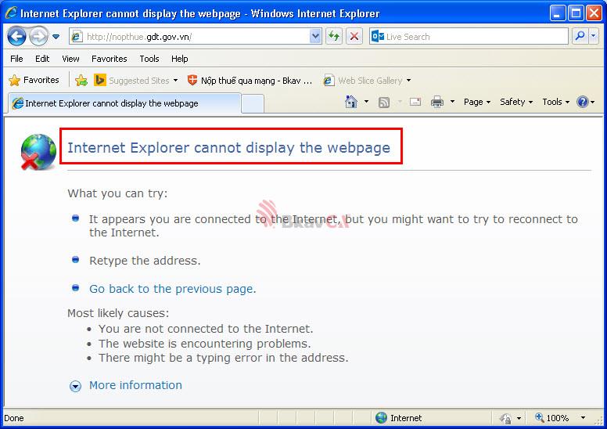This screenshot has height=429, width=607.
Task: Open a new tab using the blank tab button
Action: pos(253,104)
